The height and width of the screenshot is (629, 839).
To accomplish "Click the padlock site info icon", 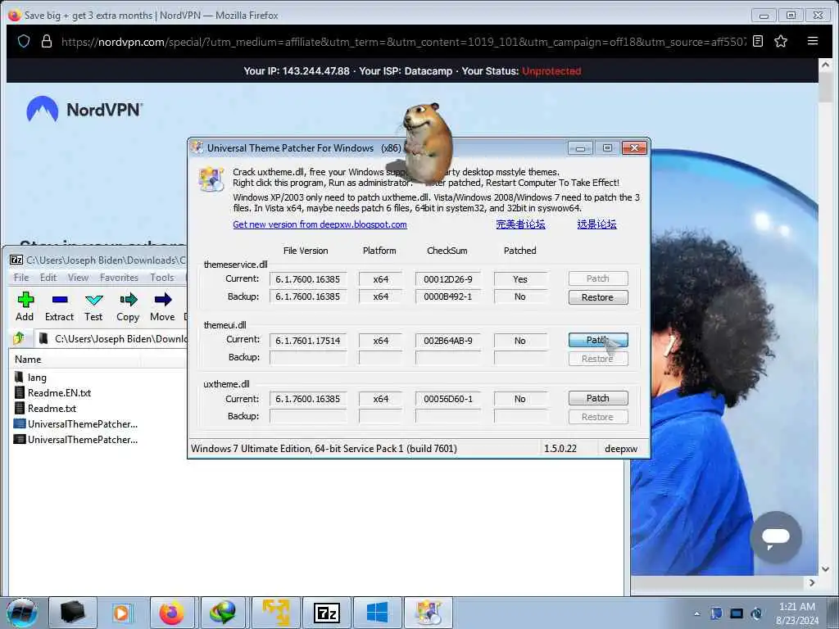I will point(47,41).
